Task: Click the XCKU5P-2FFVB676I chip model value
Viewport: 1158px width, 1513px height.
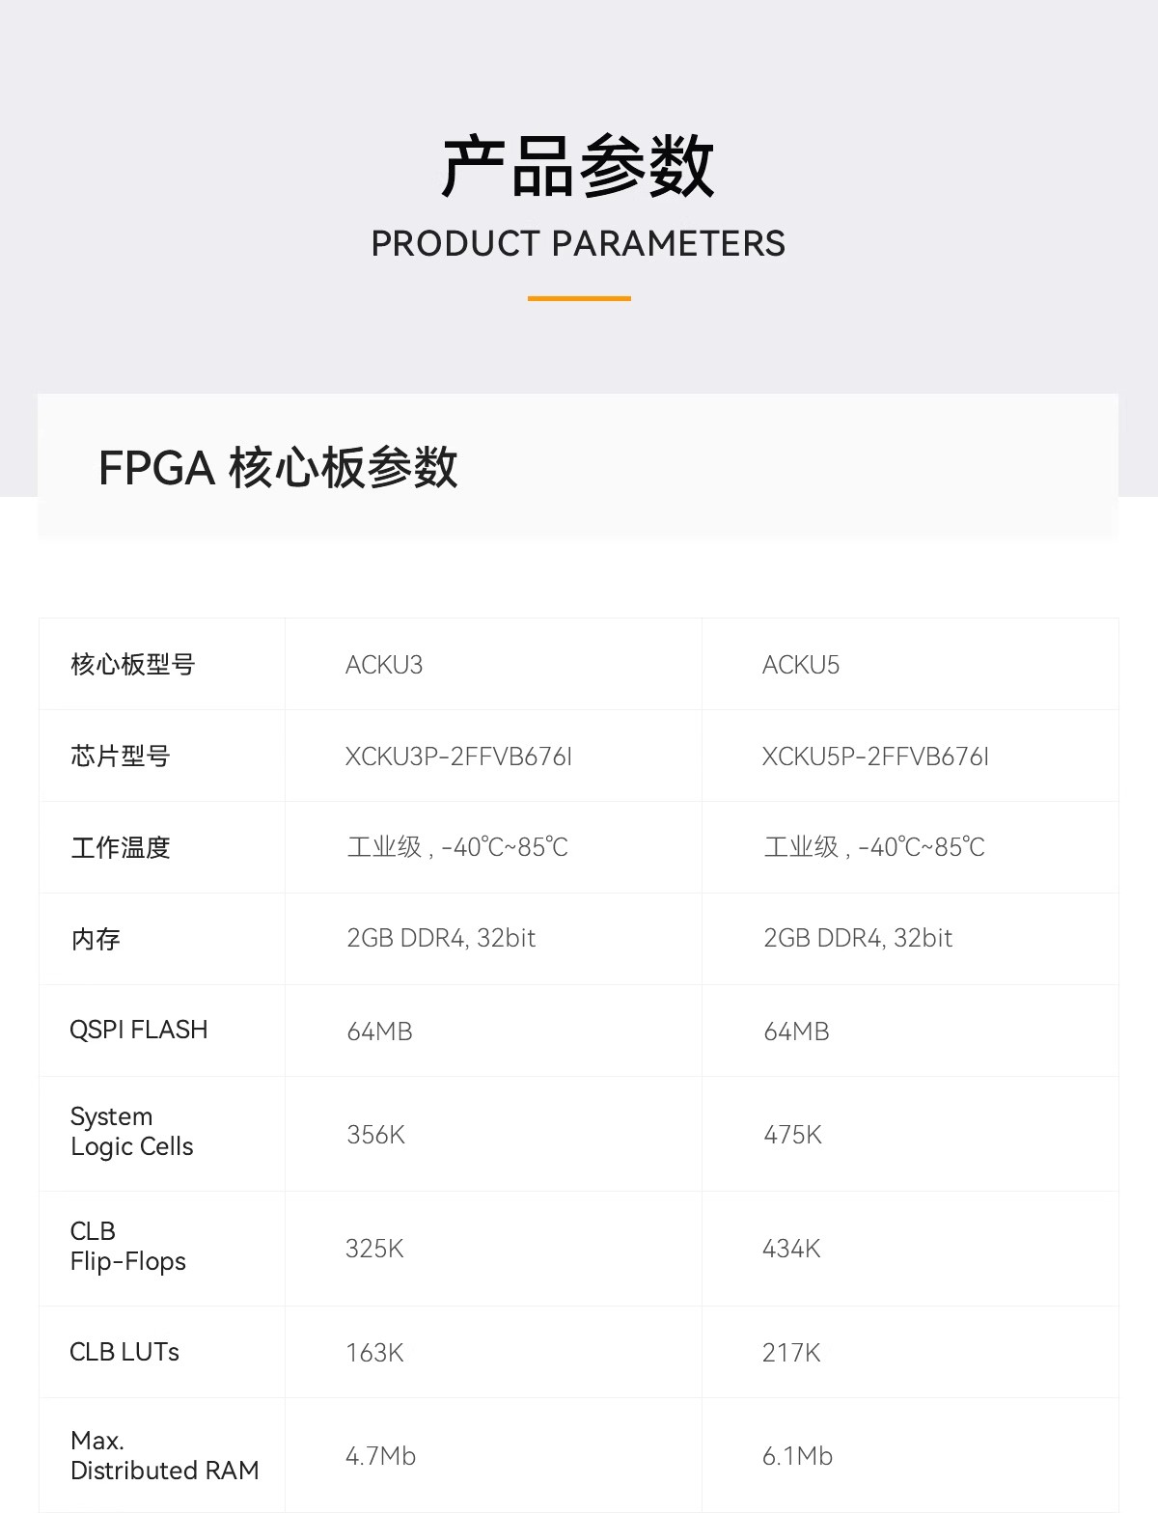Action: pos(875,756)
